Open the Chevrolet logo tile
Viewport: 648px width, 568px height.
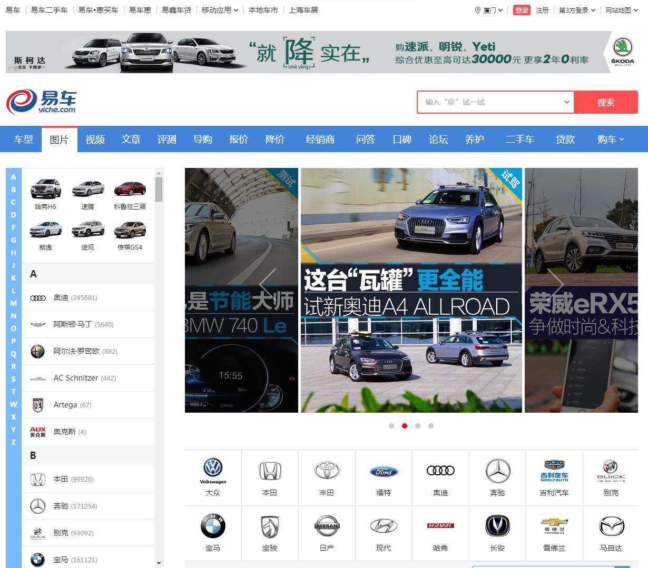(554, 533)
